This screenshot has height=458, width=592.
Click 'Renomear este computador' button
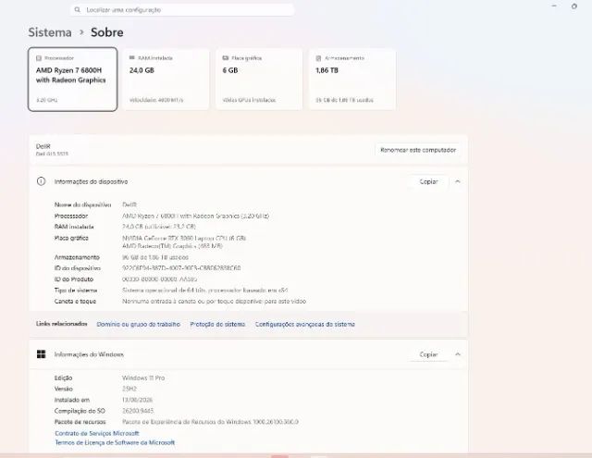pyautogui.click(x=418, y=150)
